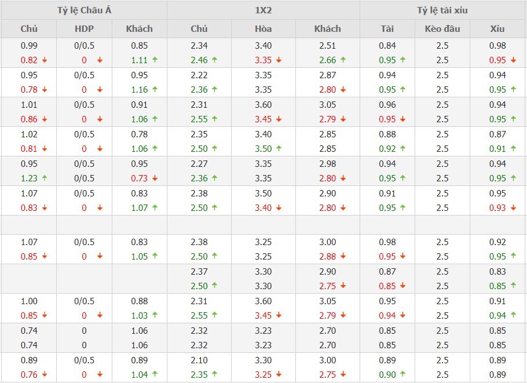Click the red down arrow beside 0.82
527x383 pixels.
[45, 60]
